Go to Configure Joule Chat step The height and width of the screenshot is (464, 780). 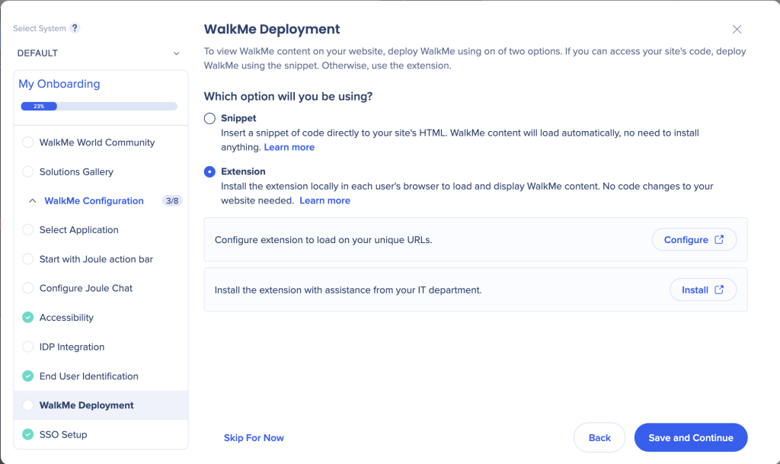pos(86,288)
